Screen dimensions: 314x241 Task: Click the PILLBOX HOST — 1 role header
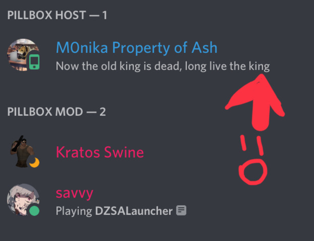click(x=57, y=15)
